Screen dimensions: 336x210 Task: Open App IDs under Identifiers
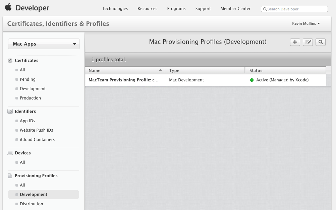[27, 121]
